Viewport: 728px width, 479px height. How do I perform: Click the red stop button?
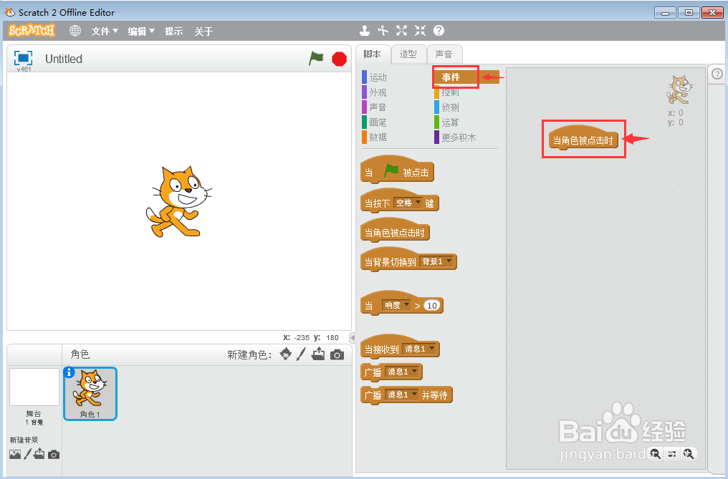pos(337,59)
